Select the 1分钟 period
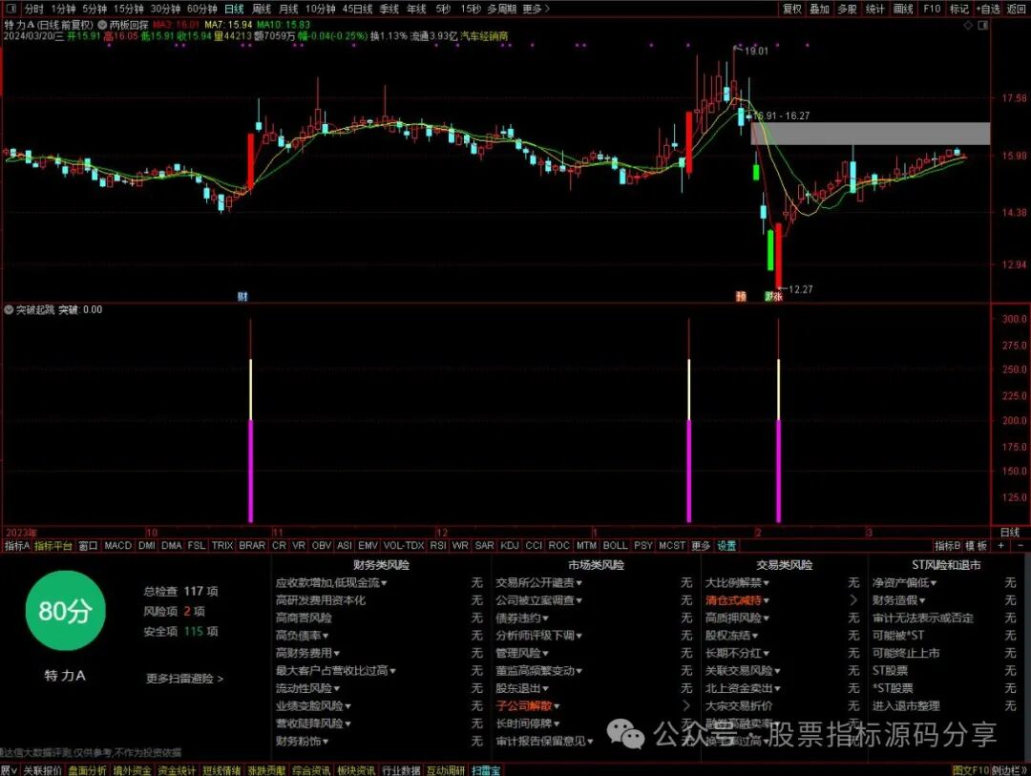This screenshot has height=776, width=1031. click(x=63, y=9)
